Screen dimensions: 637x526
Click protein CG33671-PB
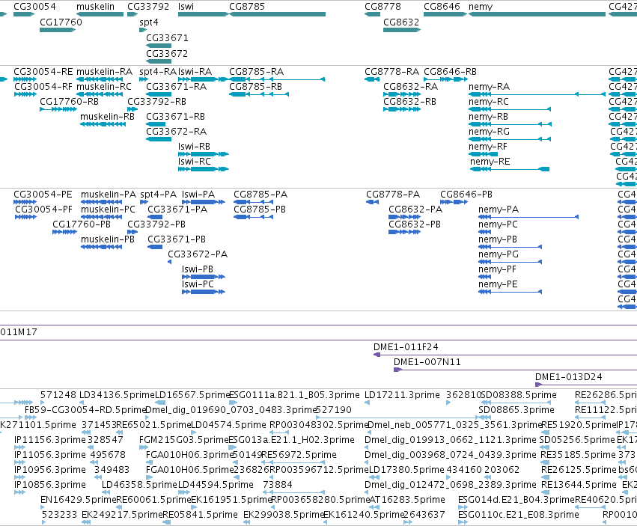point(177,239)
